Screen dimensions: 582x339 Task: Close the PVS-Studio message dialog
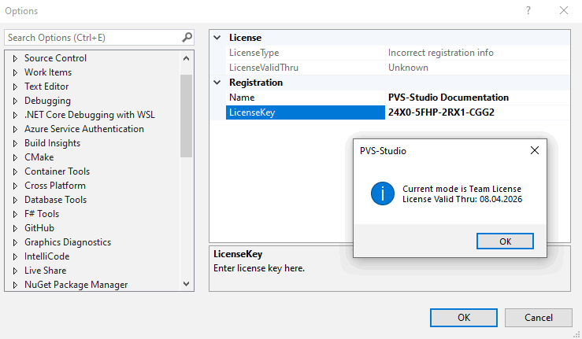click(535, 150)
